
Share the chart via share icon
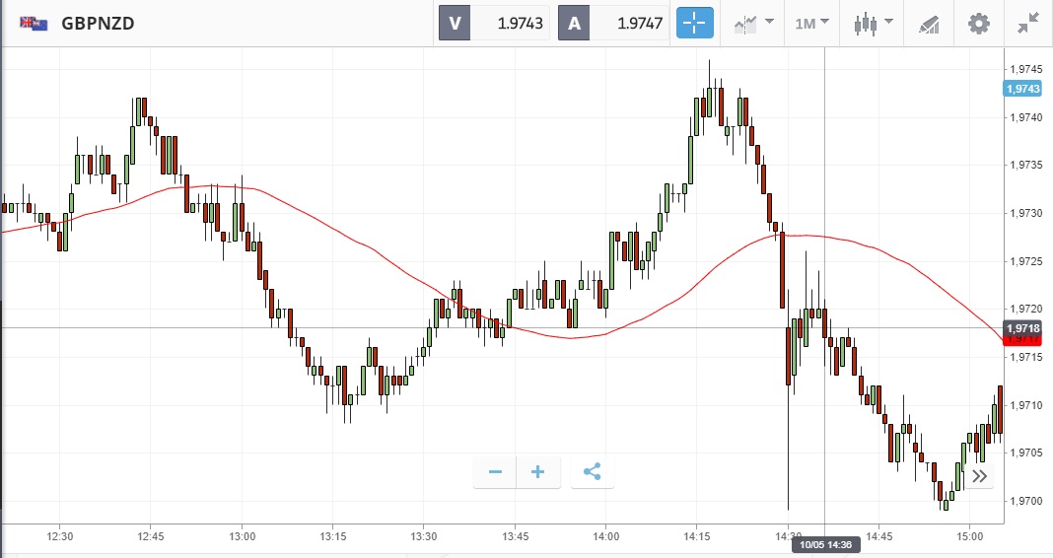tap(592, 472)
